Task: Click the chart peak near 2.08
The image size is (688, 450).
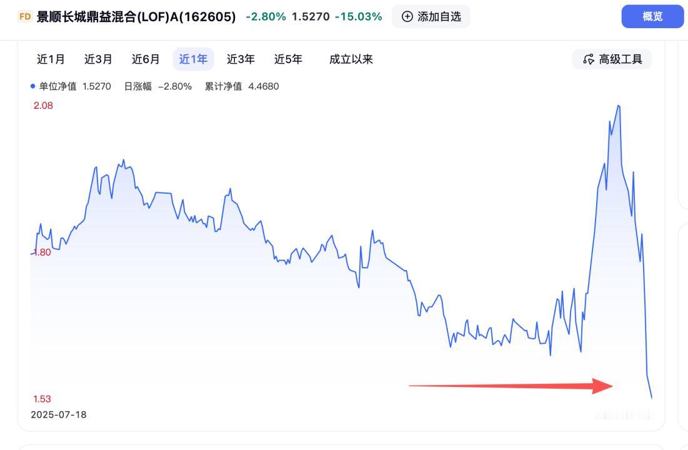Action: [619, 106]
